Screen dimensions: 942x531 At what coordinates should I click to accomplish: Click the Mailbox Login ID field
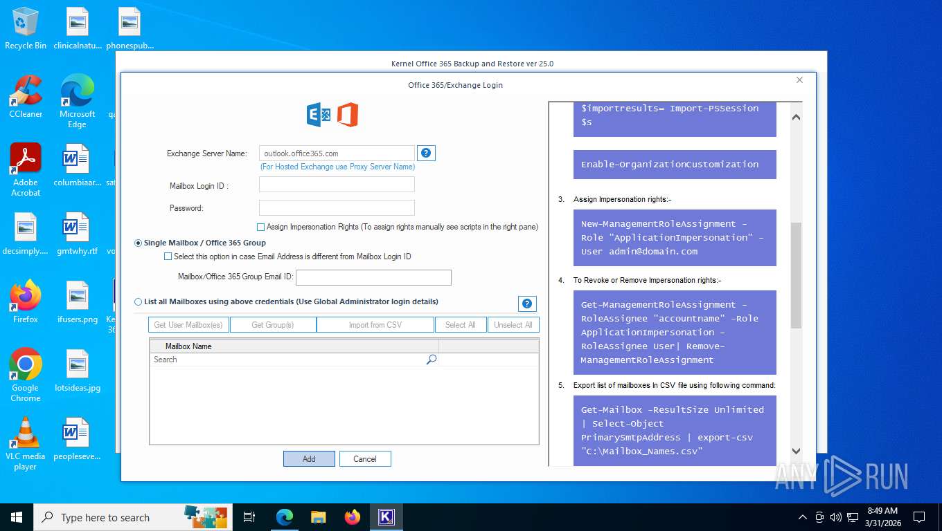coord(337,184)
